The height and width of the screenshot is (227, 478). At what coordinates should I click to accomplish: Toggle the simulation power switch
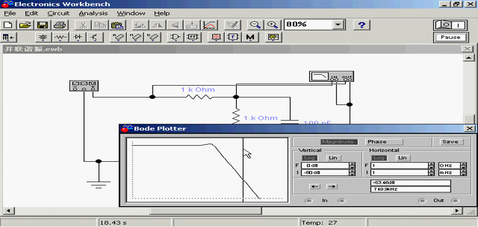[450, 25]
